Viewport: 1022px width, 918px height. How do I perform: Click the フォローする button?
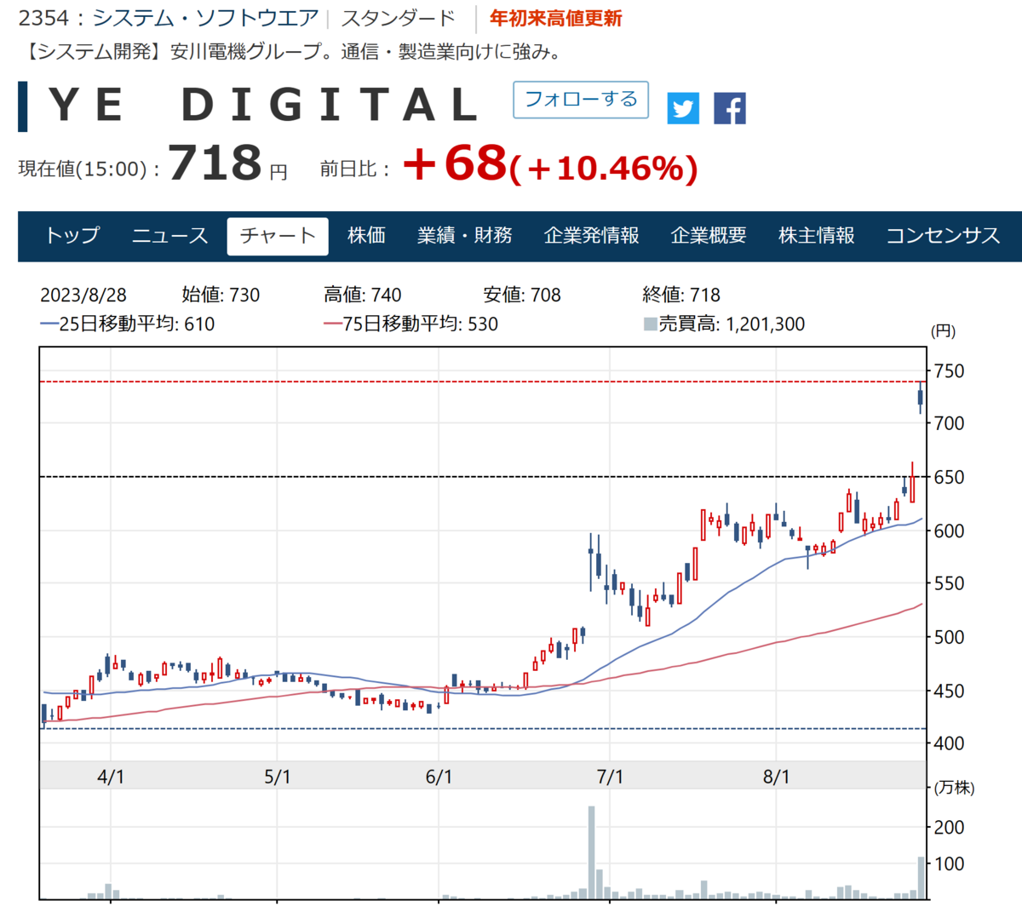(581, 100)
